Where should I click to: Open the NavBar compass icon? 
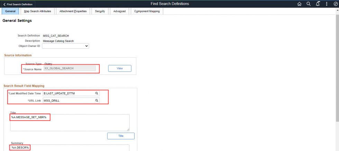[336, 4]
